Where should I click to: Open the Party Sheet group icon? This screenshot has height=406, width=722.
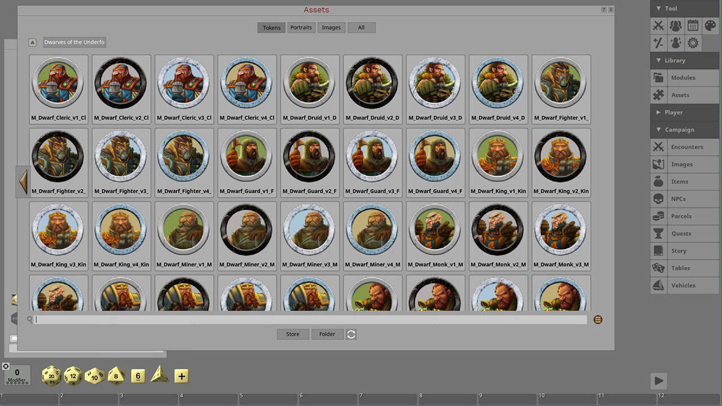point(675,25)
